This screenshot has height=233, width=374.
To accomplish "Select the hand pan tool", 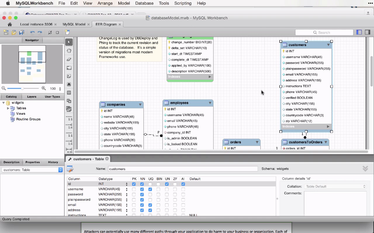I will coord(69,51).
